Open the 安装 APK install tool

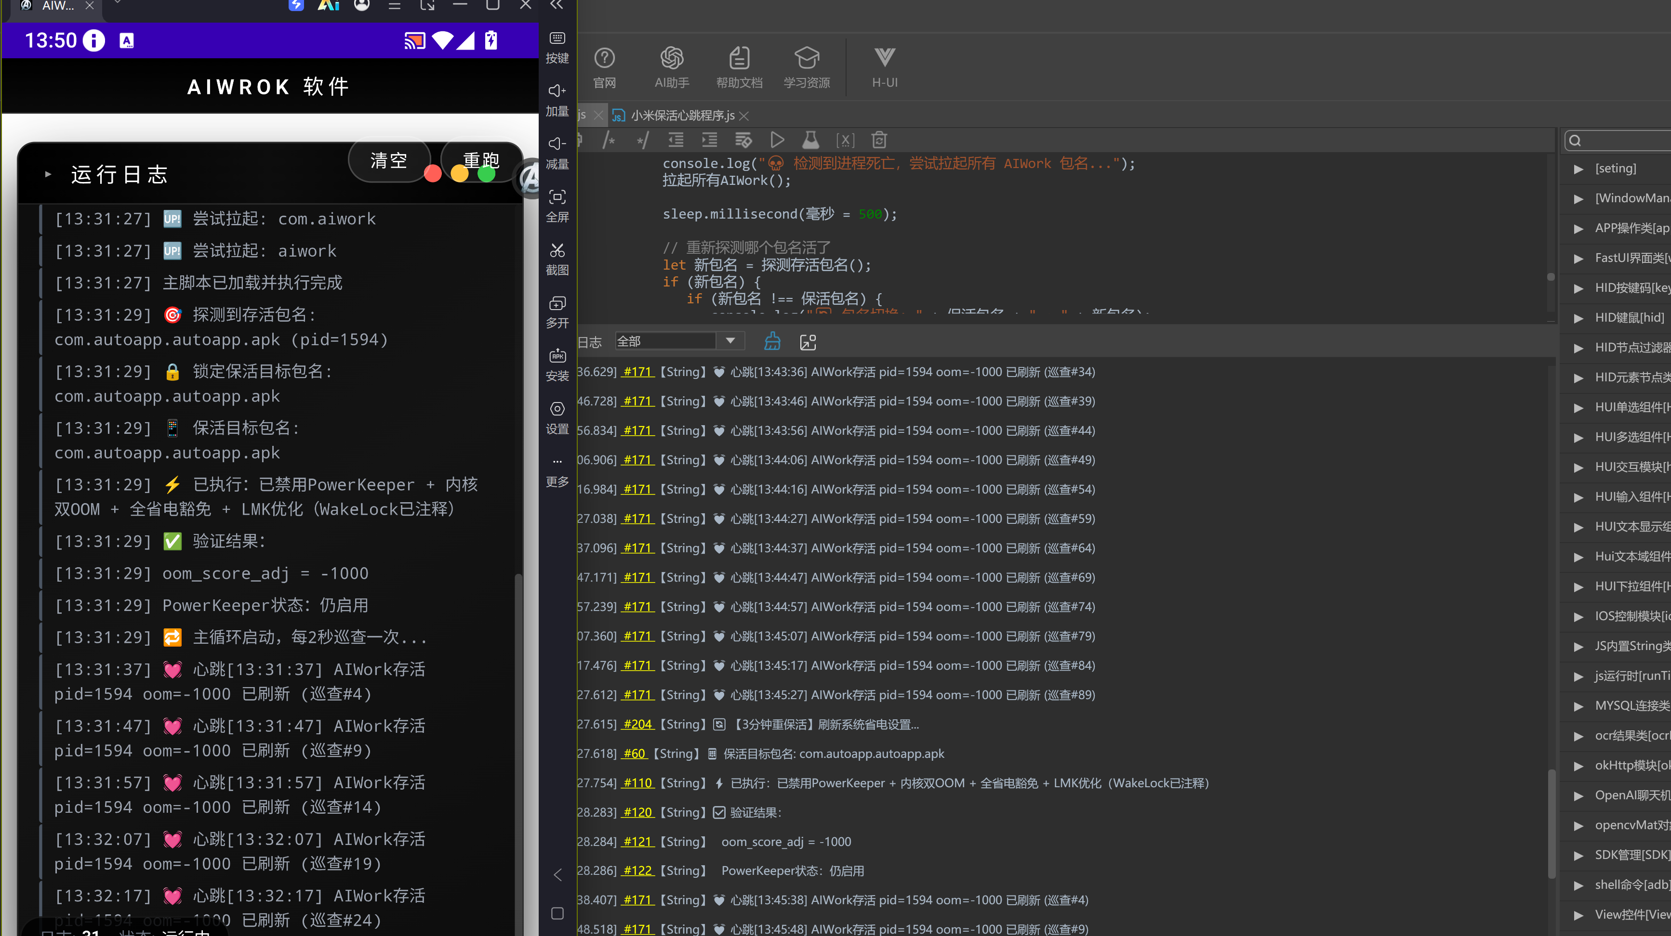pyautogui.click(x=557, y=365)
